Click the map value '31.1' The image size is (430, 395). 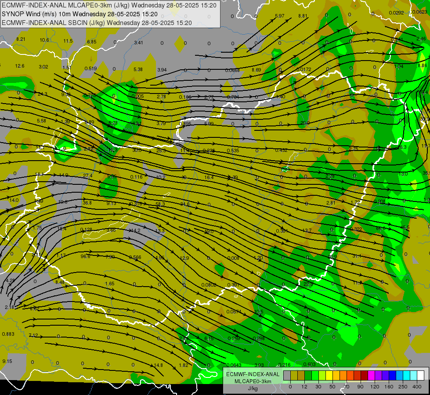357,256
